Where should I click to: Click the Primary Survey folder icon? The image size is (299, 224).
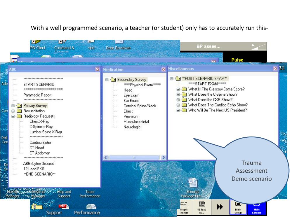[x=19, y=106]
